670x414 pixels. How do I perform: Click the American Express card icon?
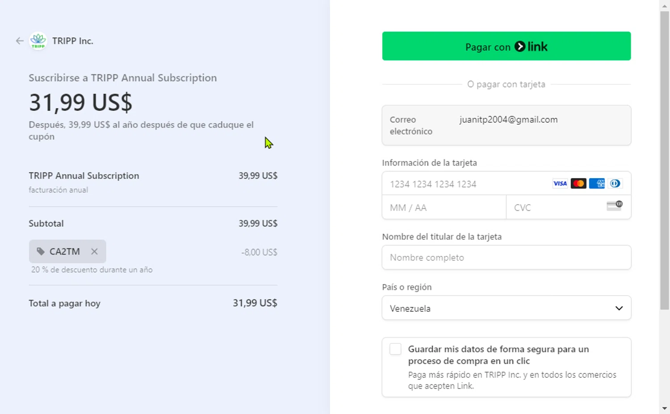coord(597,184)
